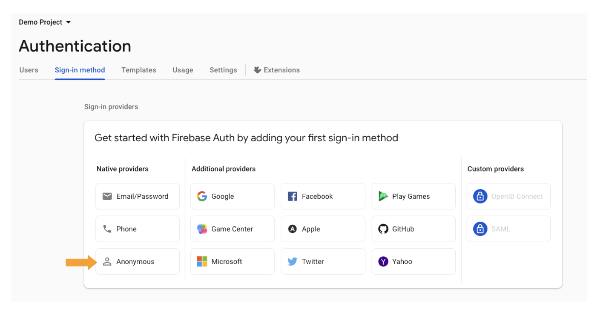Viewport: 599px width, 310px height.
Task: Click the Google logo icon
Action: (x=202, y=196)
